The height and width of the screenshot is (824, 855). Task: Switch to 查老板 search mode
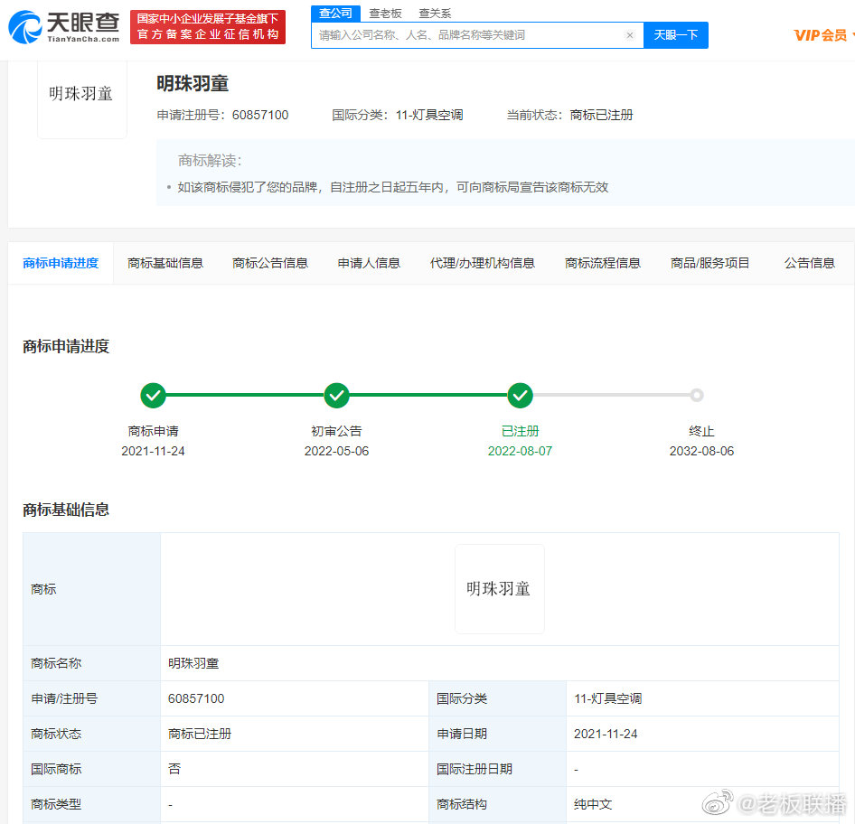(x=385, y=14)
